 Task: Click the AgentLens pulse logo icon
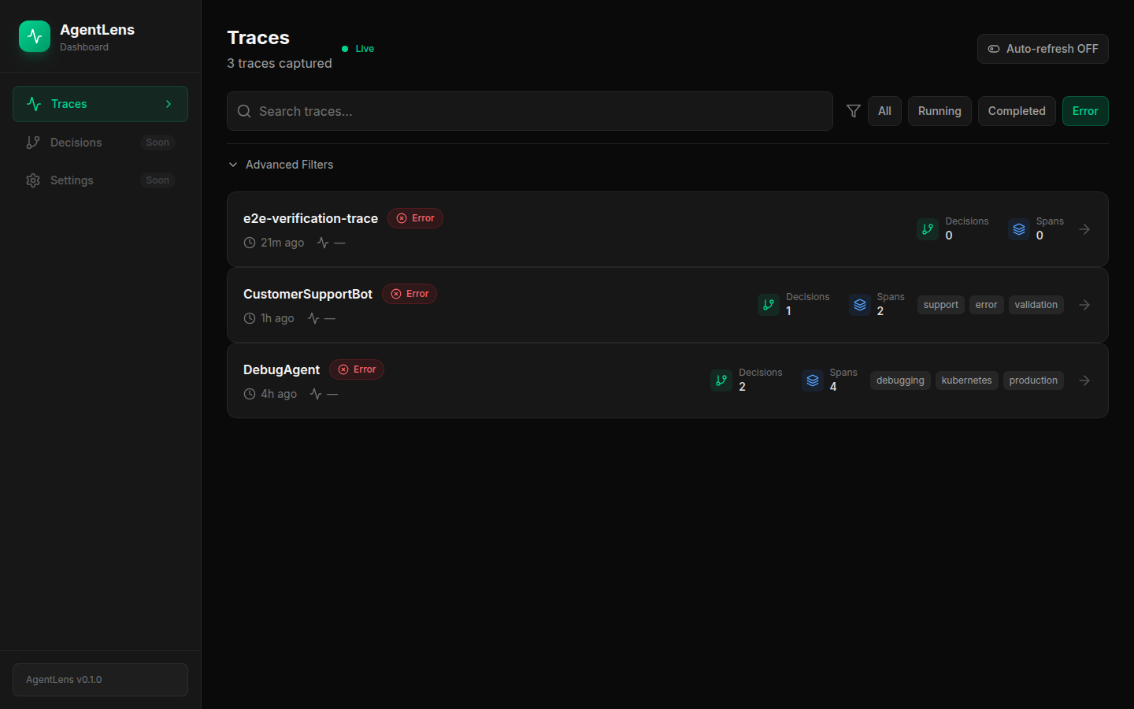(35, 36)
